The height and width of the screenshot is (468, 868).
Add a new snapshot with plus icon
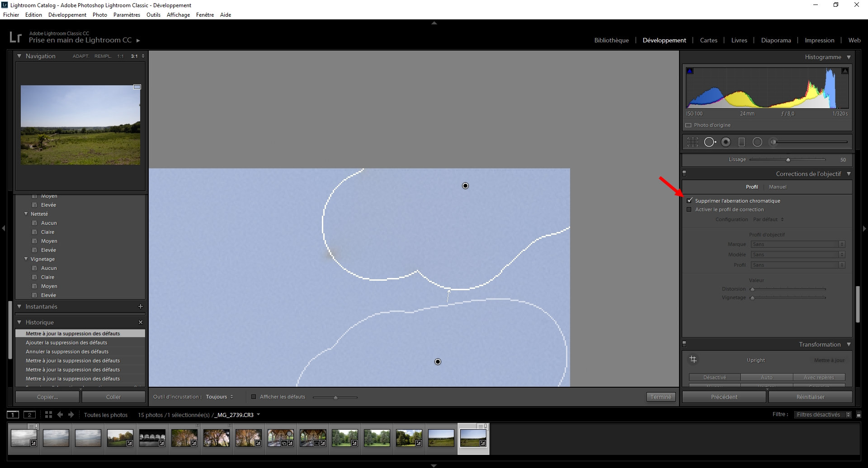(x=140, y=306)
